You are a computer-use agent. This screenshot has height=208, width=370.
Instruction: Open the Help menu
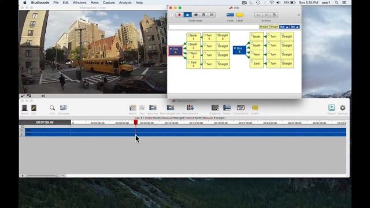(139, 2)
